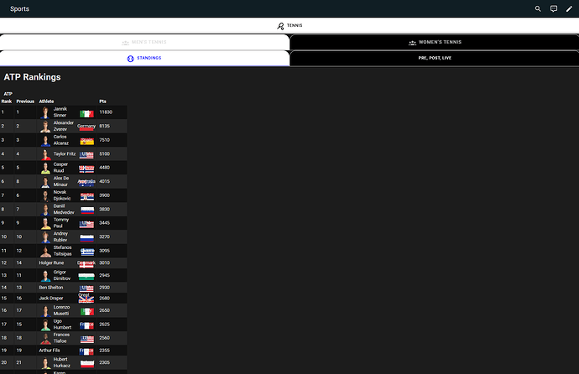The width and height of the screenshot is (579, 374).
Task: Click Daniil Medvedev's player photo
Action: (x=45, y=210)
